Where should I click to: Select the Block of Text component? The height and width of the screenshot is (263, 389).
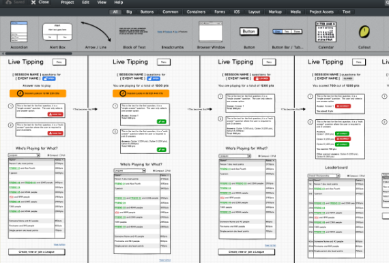pyautogui.click(x=134, y=31)
